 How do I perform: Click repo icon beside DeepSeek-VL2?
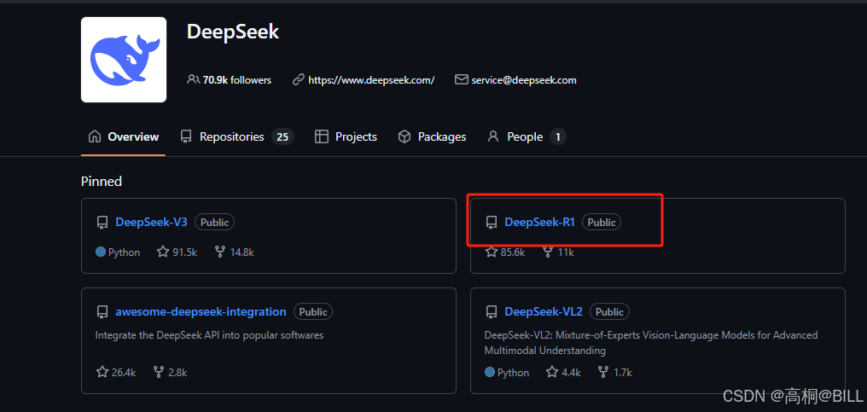pos(491,312)
